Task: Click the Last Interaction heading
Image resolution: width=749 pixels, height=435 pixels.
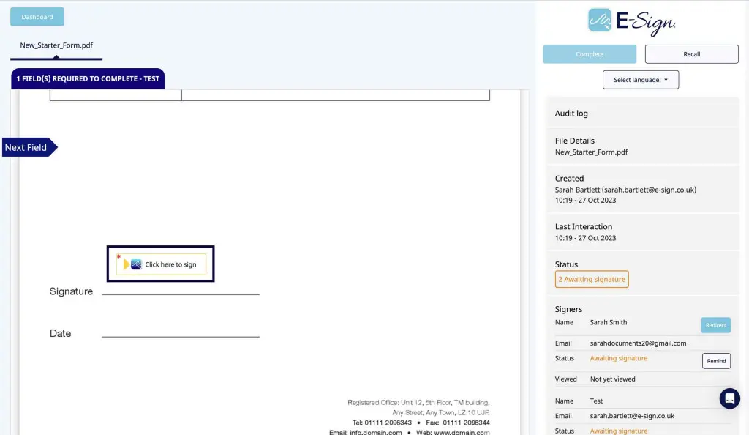Action: coord(583,226)
